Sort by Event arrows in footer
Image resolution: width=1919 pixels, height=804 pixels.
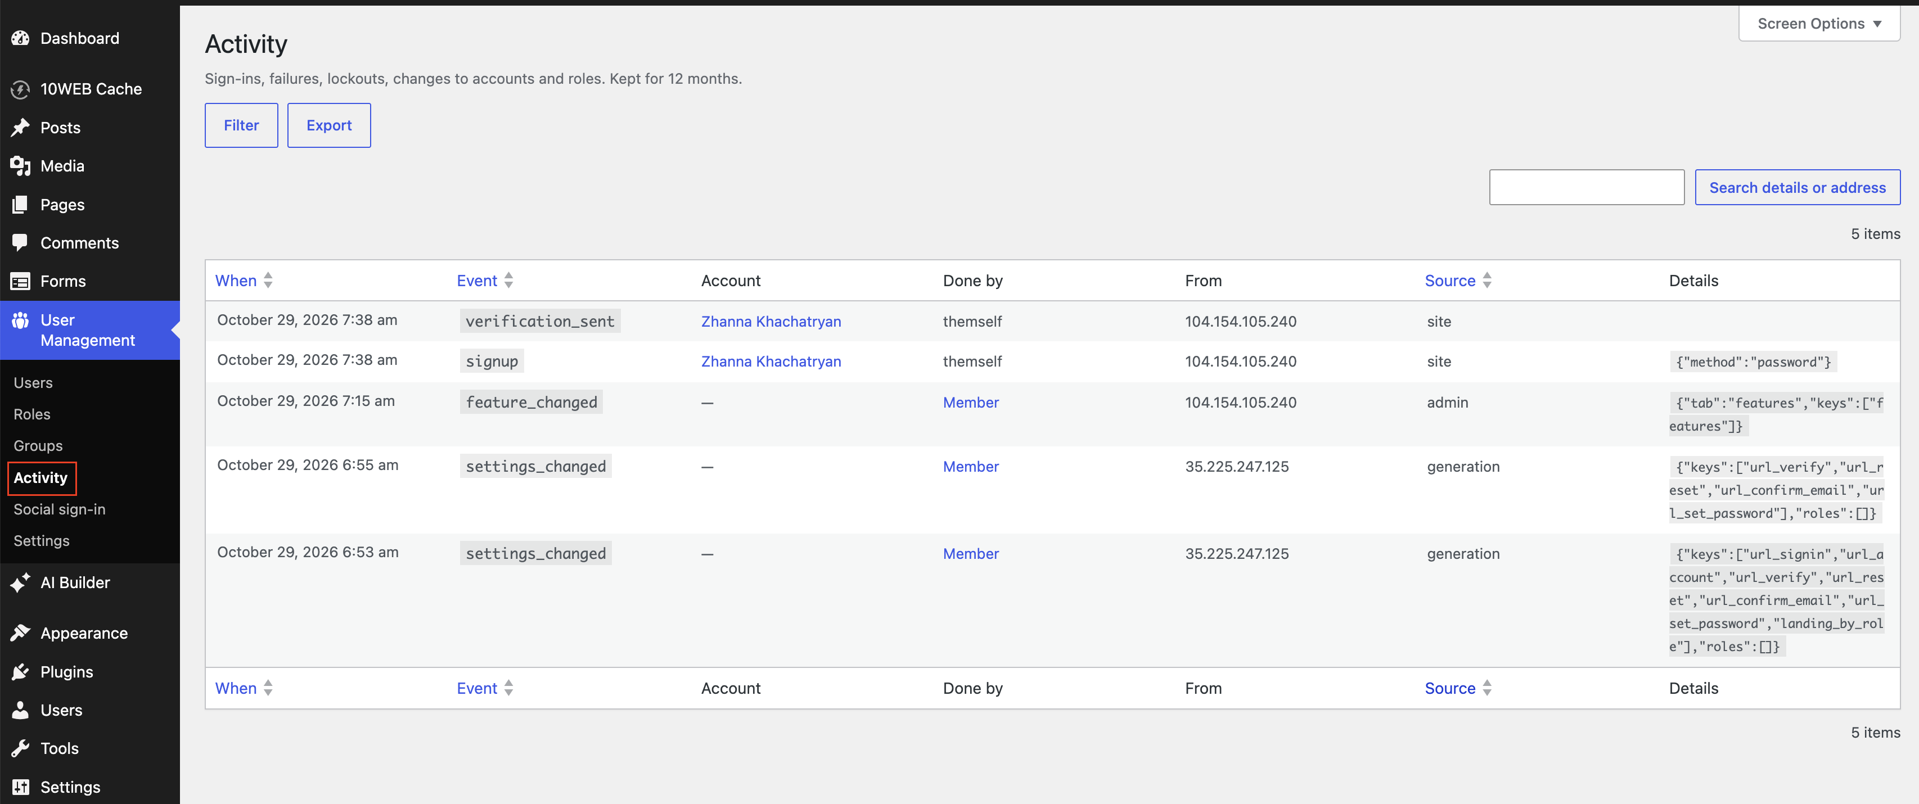[x=509, y=688]
